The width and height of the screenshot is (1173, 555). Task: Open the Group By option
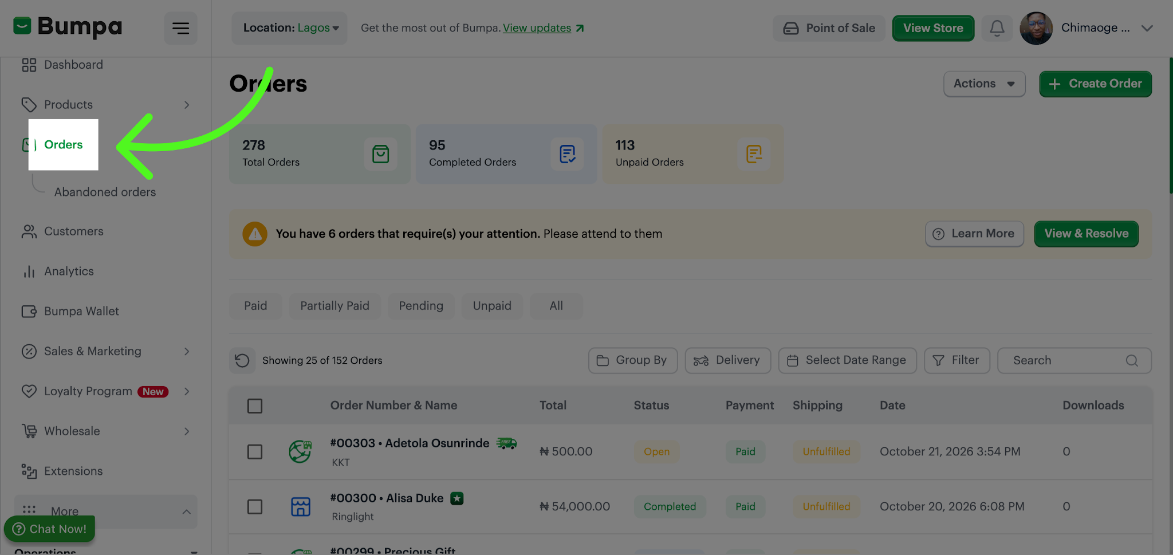point(632,360)
